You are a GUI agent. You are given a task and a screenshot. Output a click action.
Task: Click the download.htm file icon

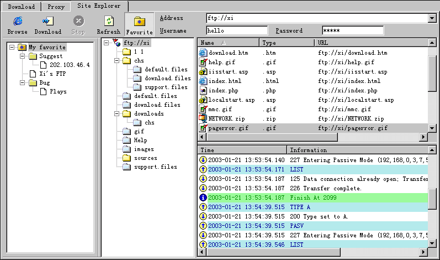[x=203, y=53]
